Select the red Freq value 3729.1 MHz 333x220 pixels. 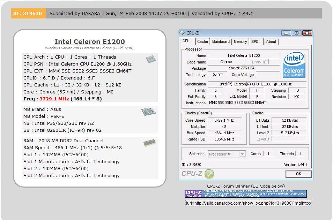pos(54,99)
